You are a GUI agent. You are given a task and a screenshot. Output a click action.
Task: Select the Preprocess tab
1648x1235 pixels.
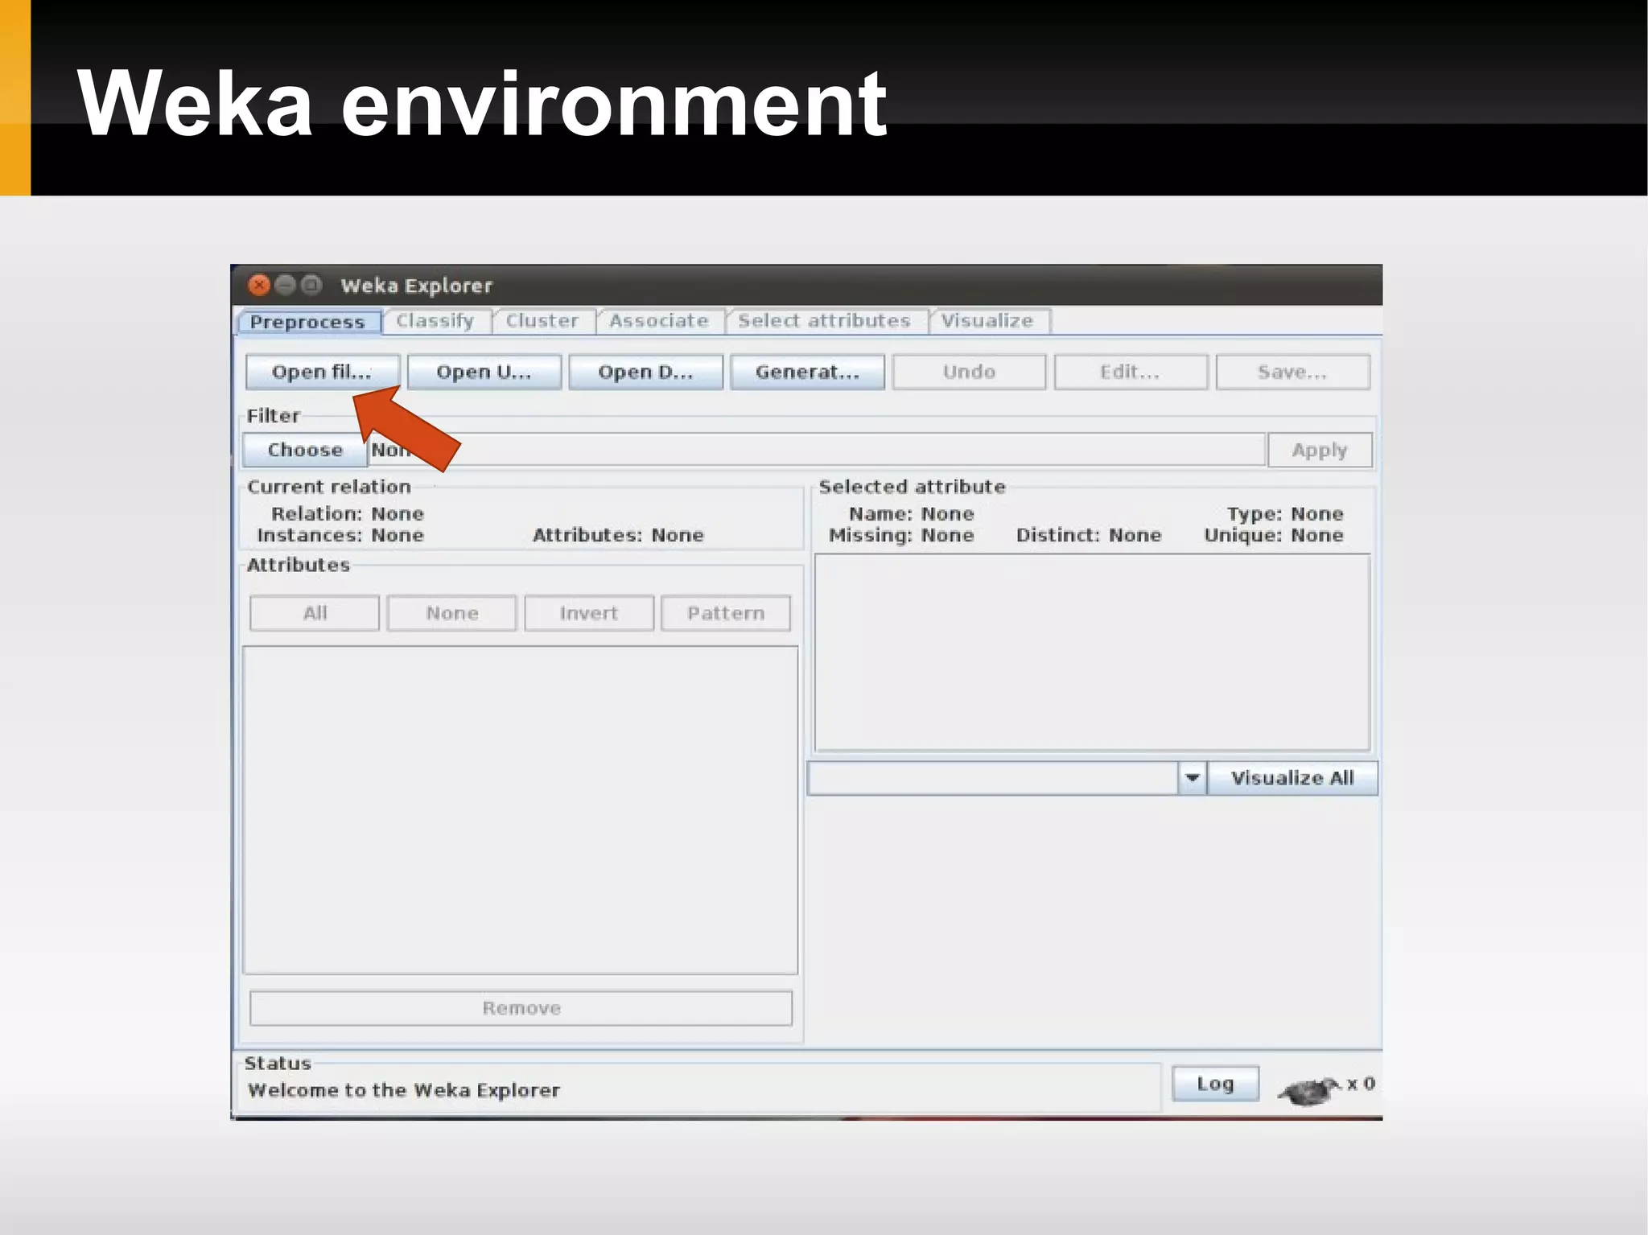tap(307, 322)
